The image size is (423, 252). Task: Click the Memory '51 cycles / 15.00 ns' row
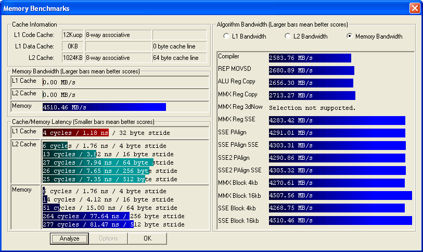[x=110, y=208]
